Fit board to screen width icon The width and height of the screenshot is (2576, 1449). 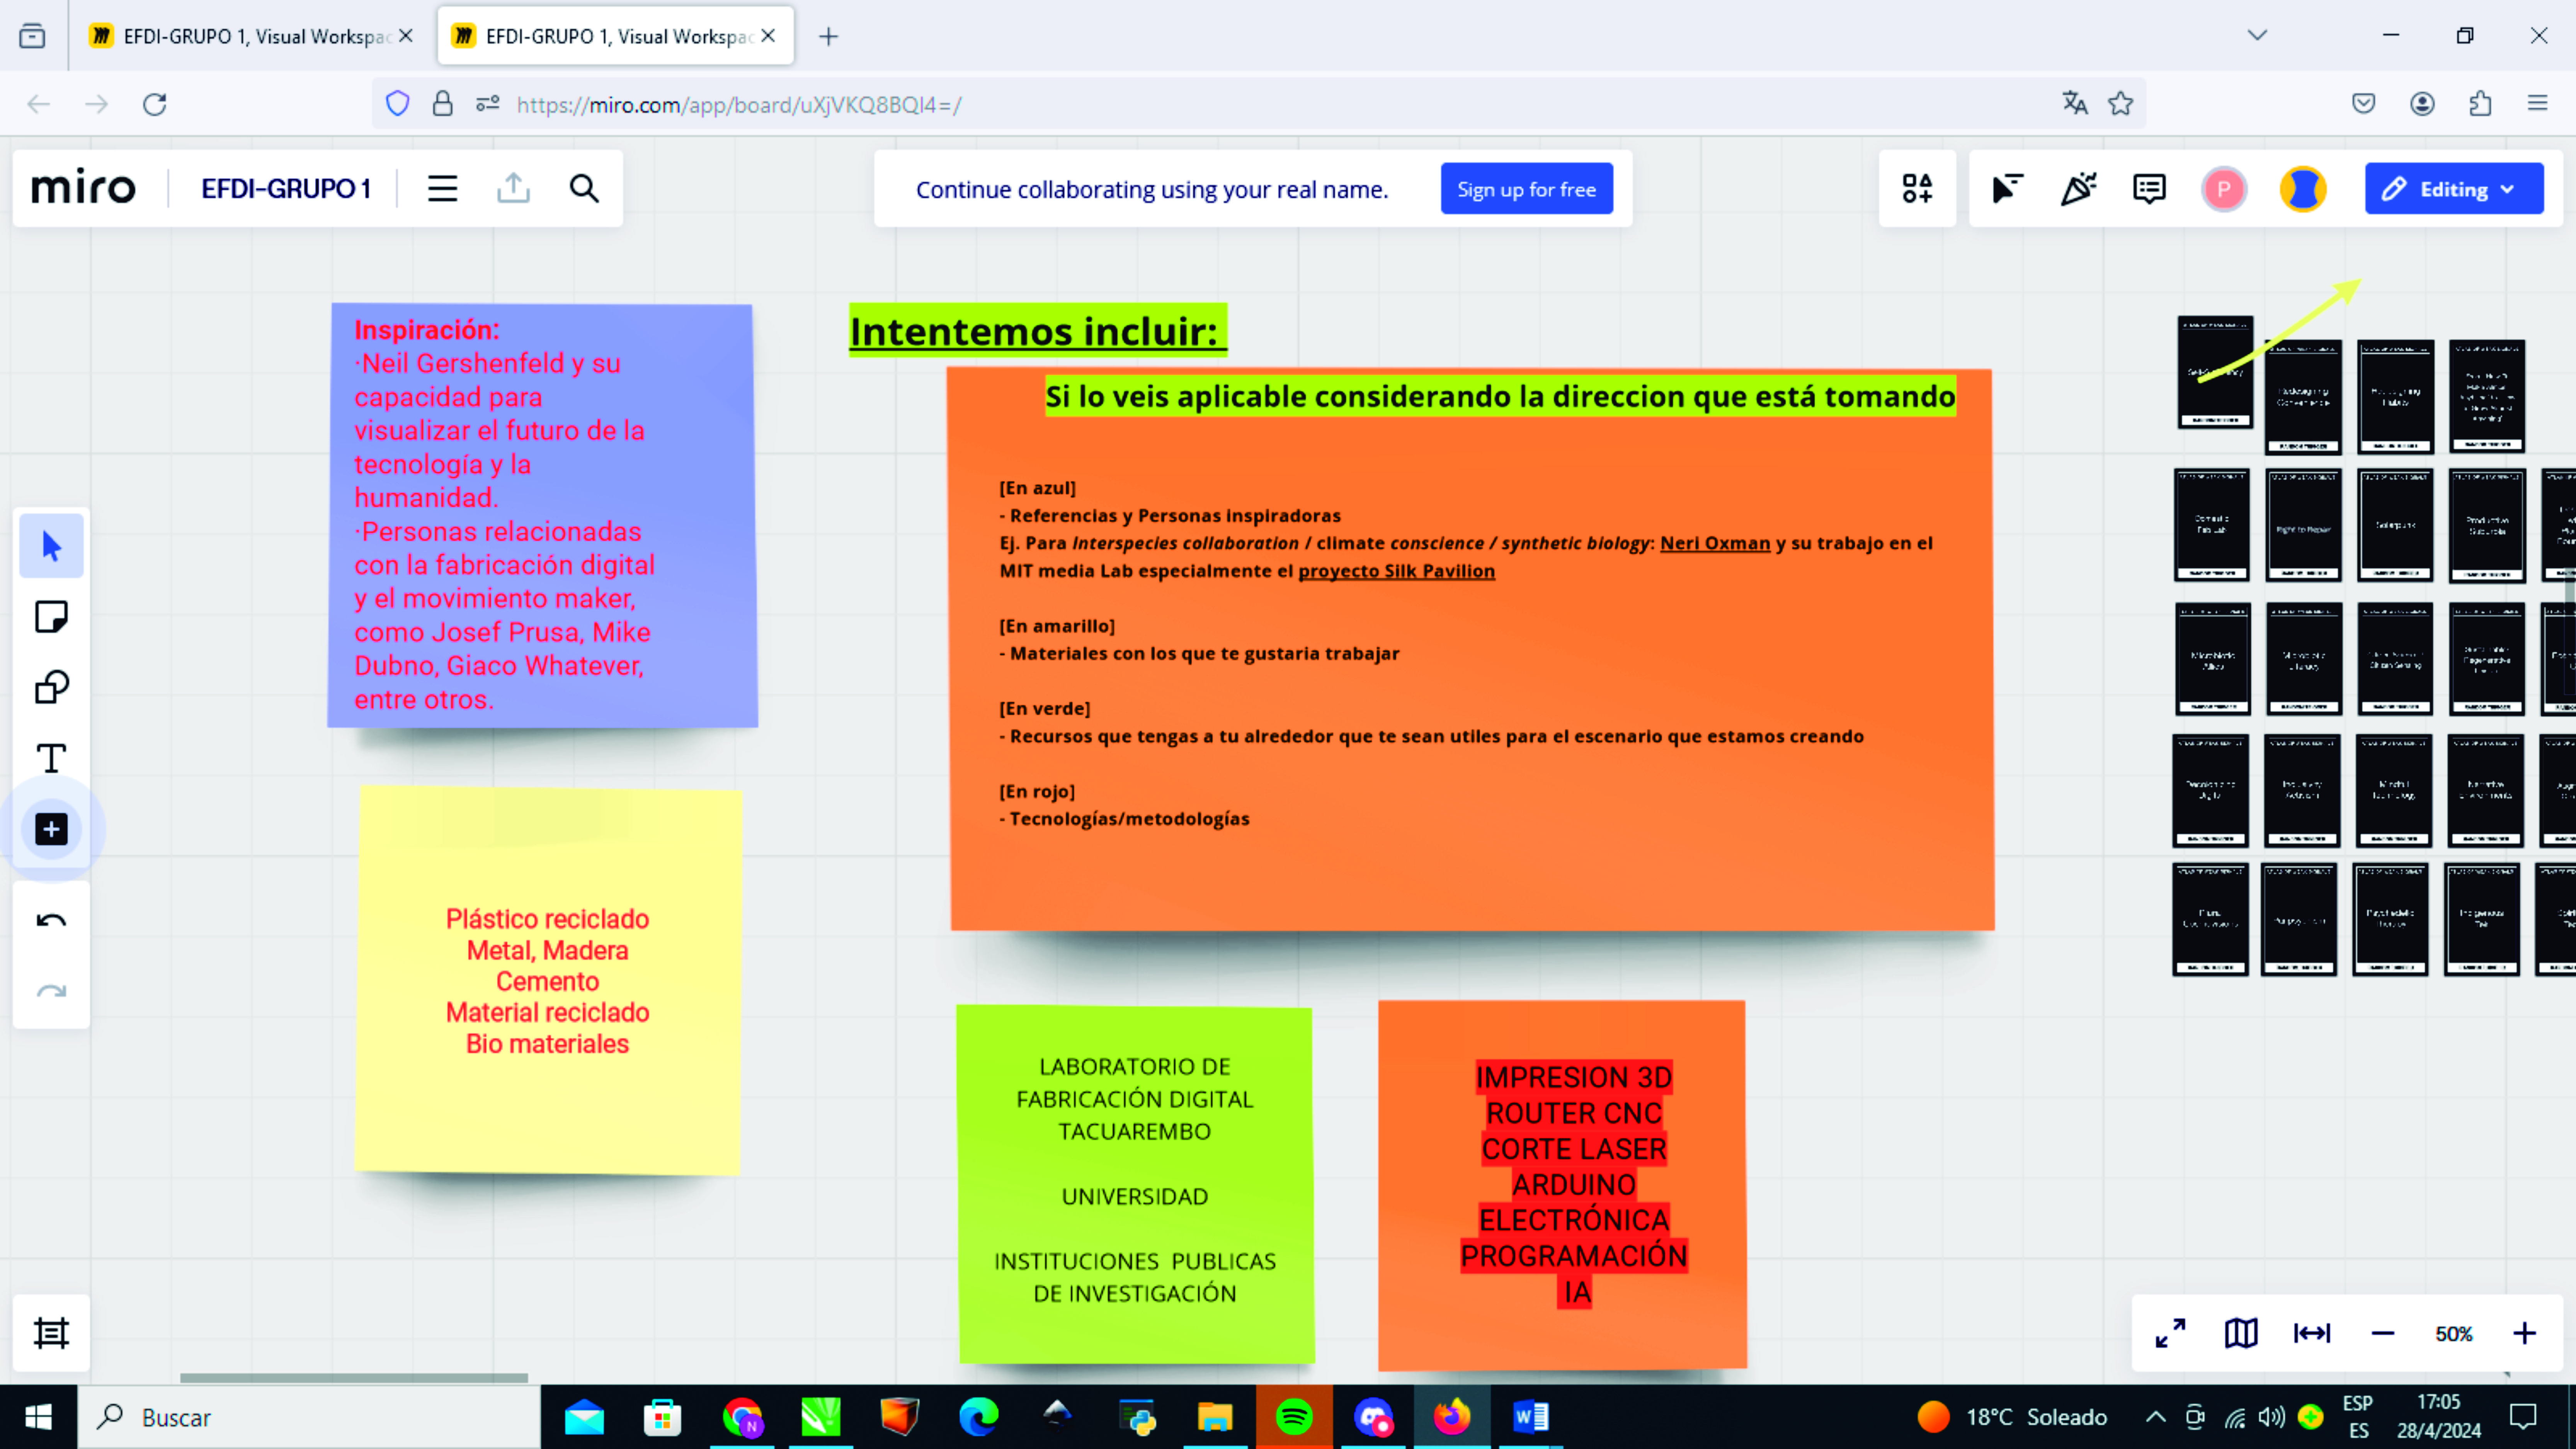point(2312,1333)
